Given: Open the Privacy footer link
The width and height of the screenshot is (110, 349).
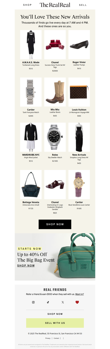Looking at the screenshot, I should point(48,338).
